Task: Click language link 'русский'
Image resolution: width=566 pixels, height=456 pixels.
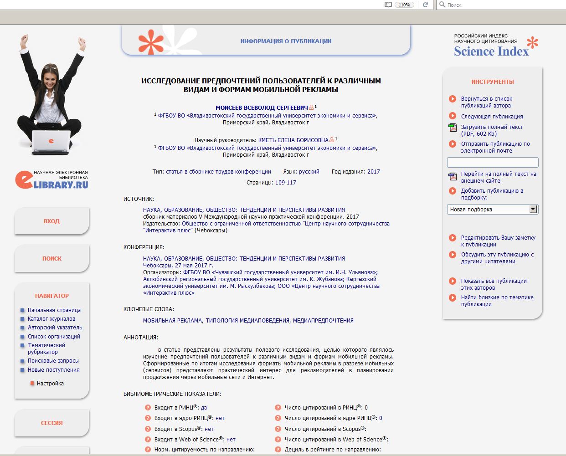Action: (309, 172)
